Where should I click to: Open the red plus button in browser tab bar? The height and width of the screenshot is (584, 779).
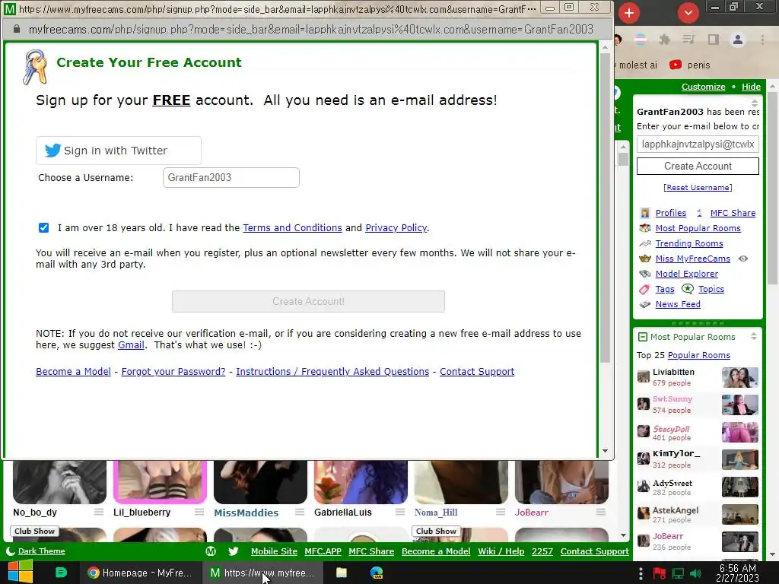coord(629,12)
